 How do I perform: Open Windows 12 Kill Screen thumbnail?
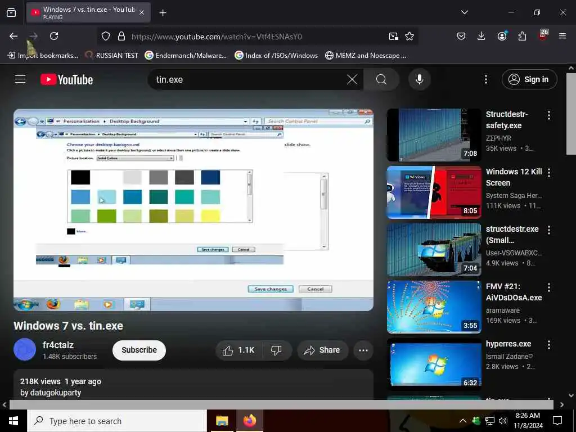tap(434, 192)
